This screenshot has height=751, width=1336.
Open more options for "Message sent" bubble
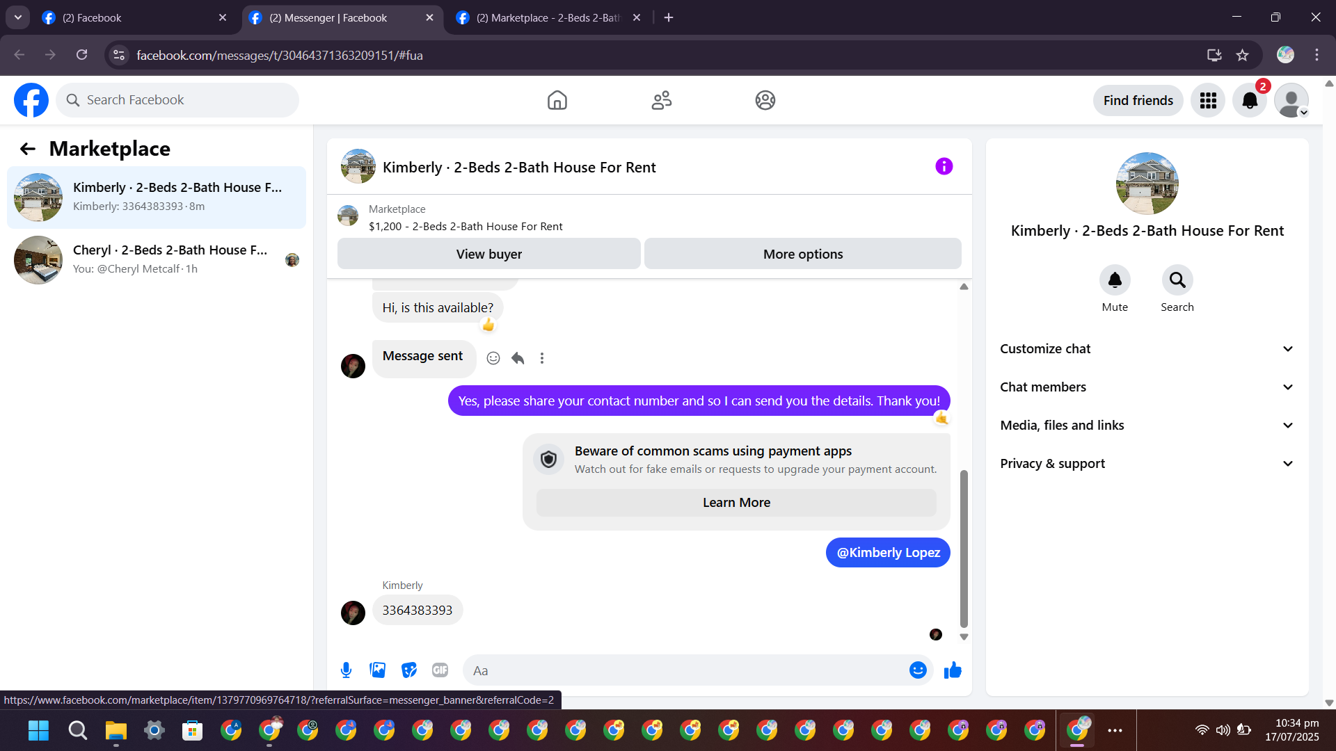(542, 358)
